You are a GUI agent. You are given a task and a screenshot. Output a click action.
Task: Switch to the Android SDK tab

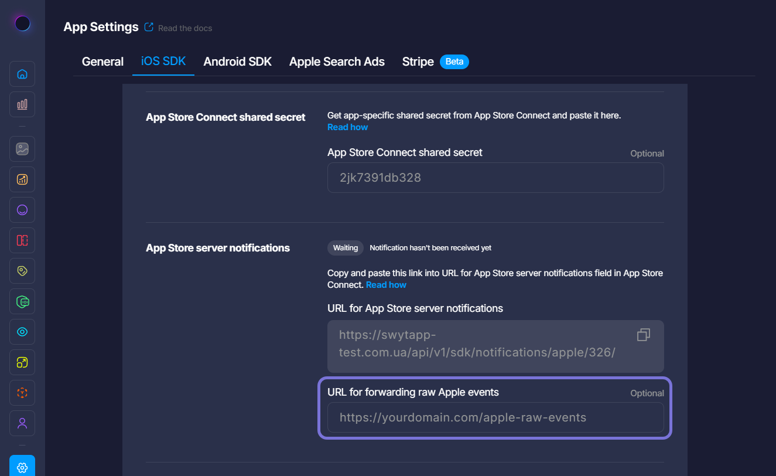pos(238,62)
